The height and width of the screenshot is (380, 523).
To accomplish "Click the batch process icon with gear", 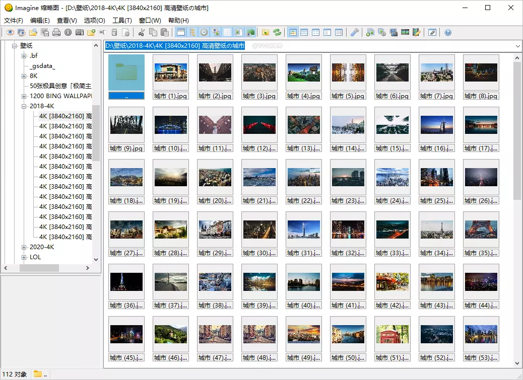I will [382, 32].
